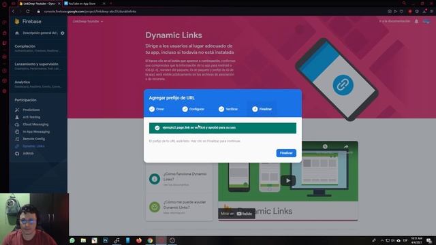Screen dimensions: 436x245
Task: Click the heart bookmark icon in address bar
Action: click(x=401, y=12)
